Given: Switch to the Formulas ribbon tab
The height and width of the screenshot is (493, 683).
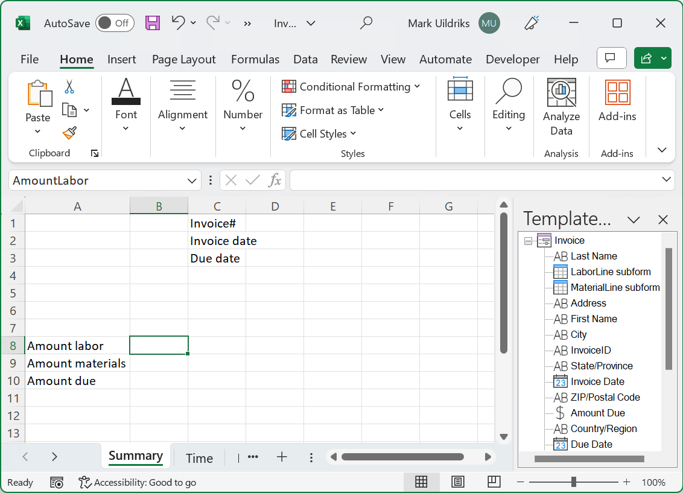Looking at the screenshot, I should [255, 59].
